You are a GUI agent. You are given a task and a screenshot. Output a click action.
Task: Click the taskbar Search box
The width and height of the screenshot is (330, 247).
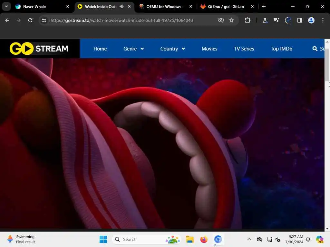[147, 239]
